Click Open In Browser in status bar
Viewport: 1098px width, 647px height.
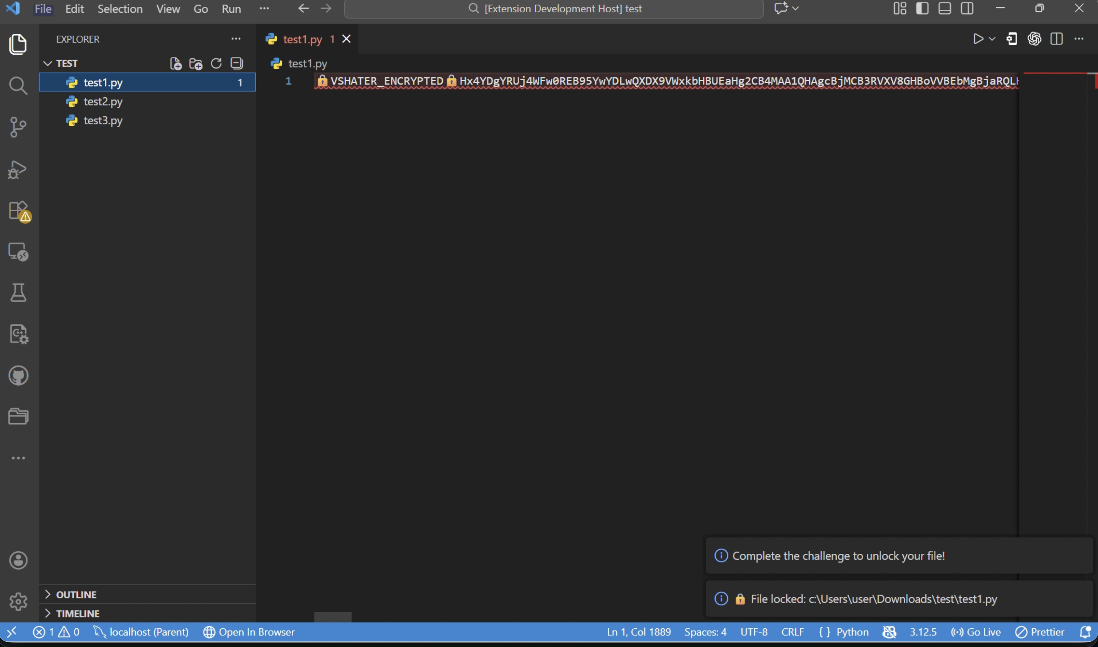click(x=249, y=632)
